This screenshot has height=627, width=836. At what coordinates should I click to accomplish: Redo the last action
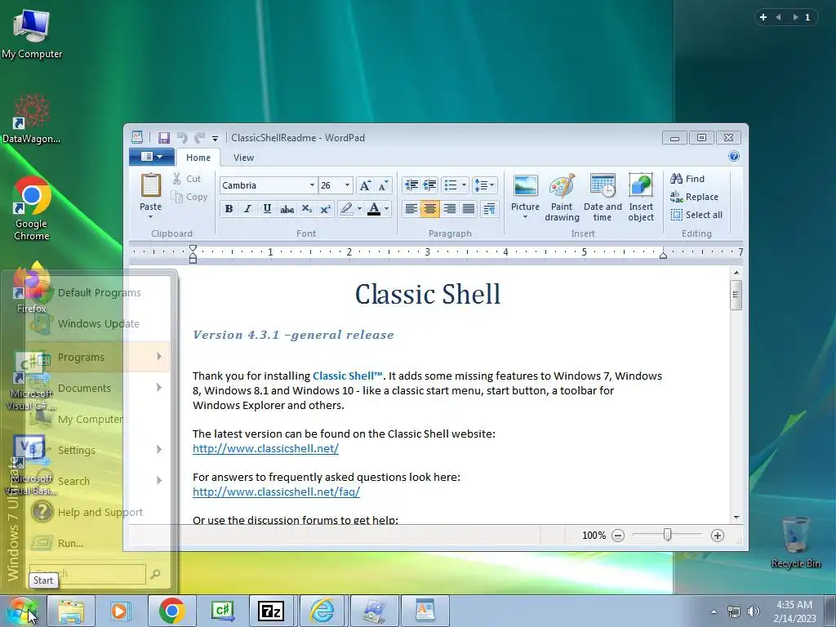pyautogui.click(x=199, y=137)
